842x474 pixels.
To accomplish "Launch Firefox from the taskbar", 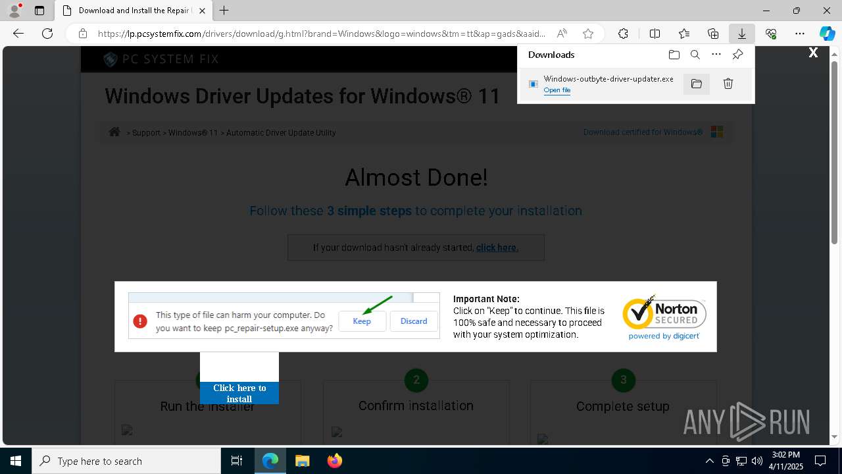I will pos(334,461).
